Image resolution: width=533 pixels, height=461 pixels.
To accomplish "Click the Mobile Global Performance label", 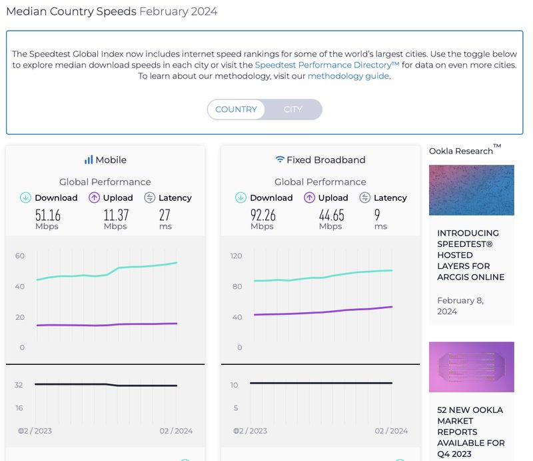I will click(105, 182).
